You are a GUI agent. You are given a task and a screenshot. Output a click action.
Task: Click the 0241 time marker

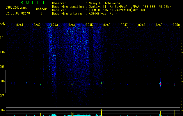(x=20, y=25)
